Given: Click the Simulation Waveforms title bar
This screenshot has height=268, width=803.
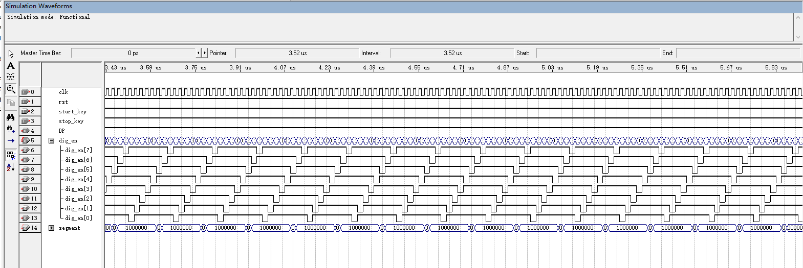Looking at the screenshot, I should pyautogui.click(x=403, y=6).
